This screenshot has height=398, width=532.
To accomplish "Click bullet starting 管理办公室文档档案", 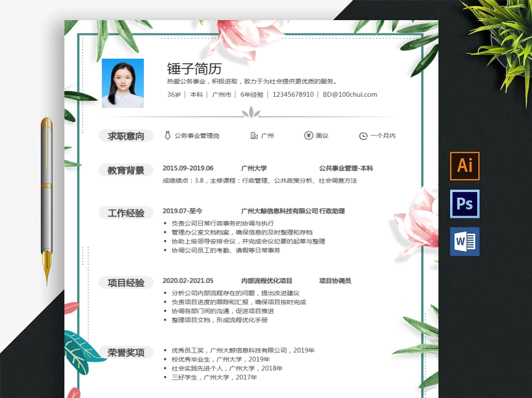I will [242, 232].
